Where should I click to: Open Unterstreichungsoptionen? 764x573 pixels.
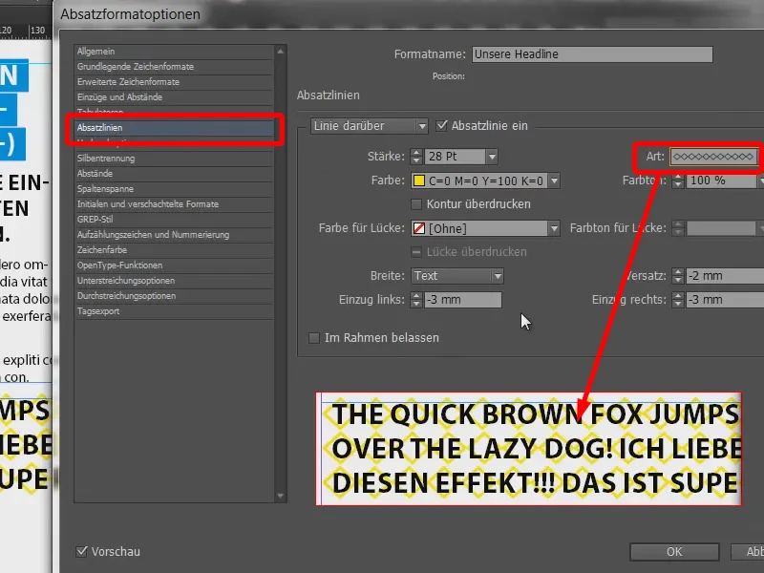click(x=174, y=281)
